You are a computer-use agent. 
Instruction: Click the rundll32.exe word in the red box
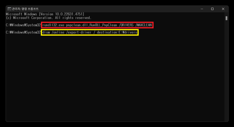[53, 25]
